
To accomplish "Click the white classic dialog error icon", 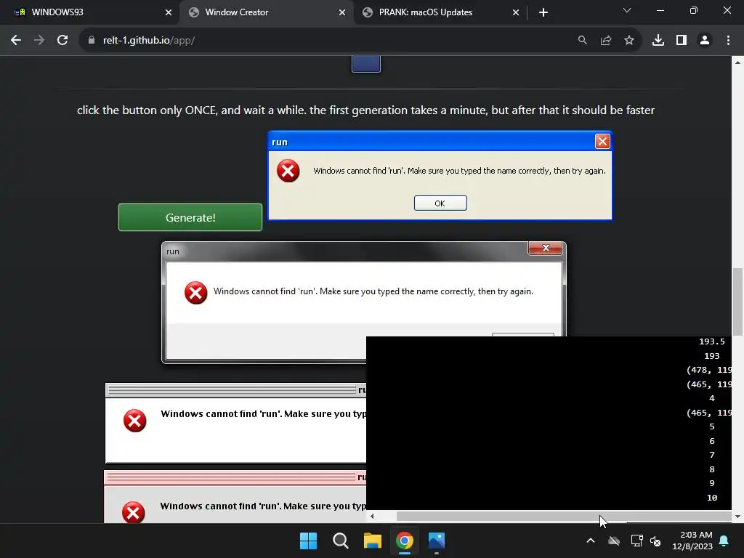I will (134, 421).
